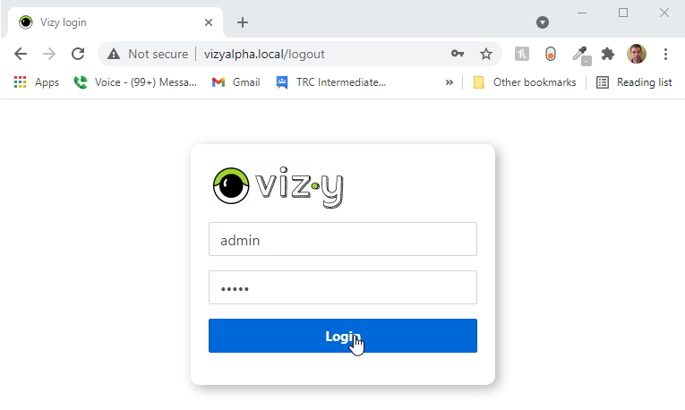Close the Vizy login tab
This screenshot has height=410, width=685.
click(x=209, y=22)
